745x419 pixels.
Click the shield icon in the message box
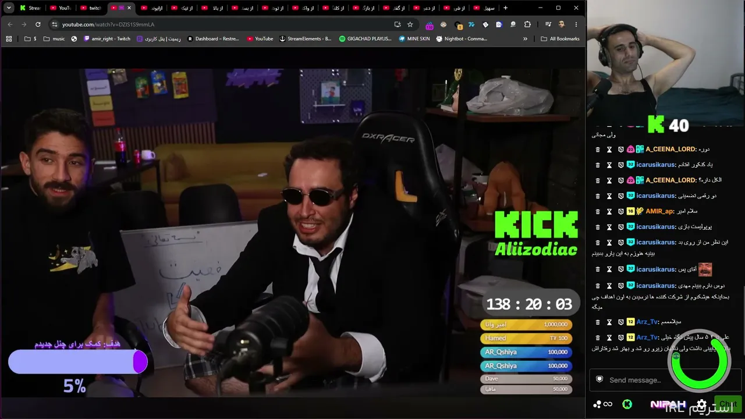pyautogui.click(x=599, y=379)
